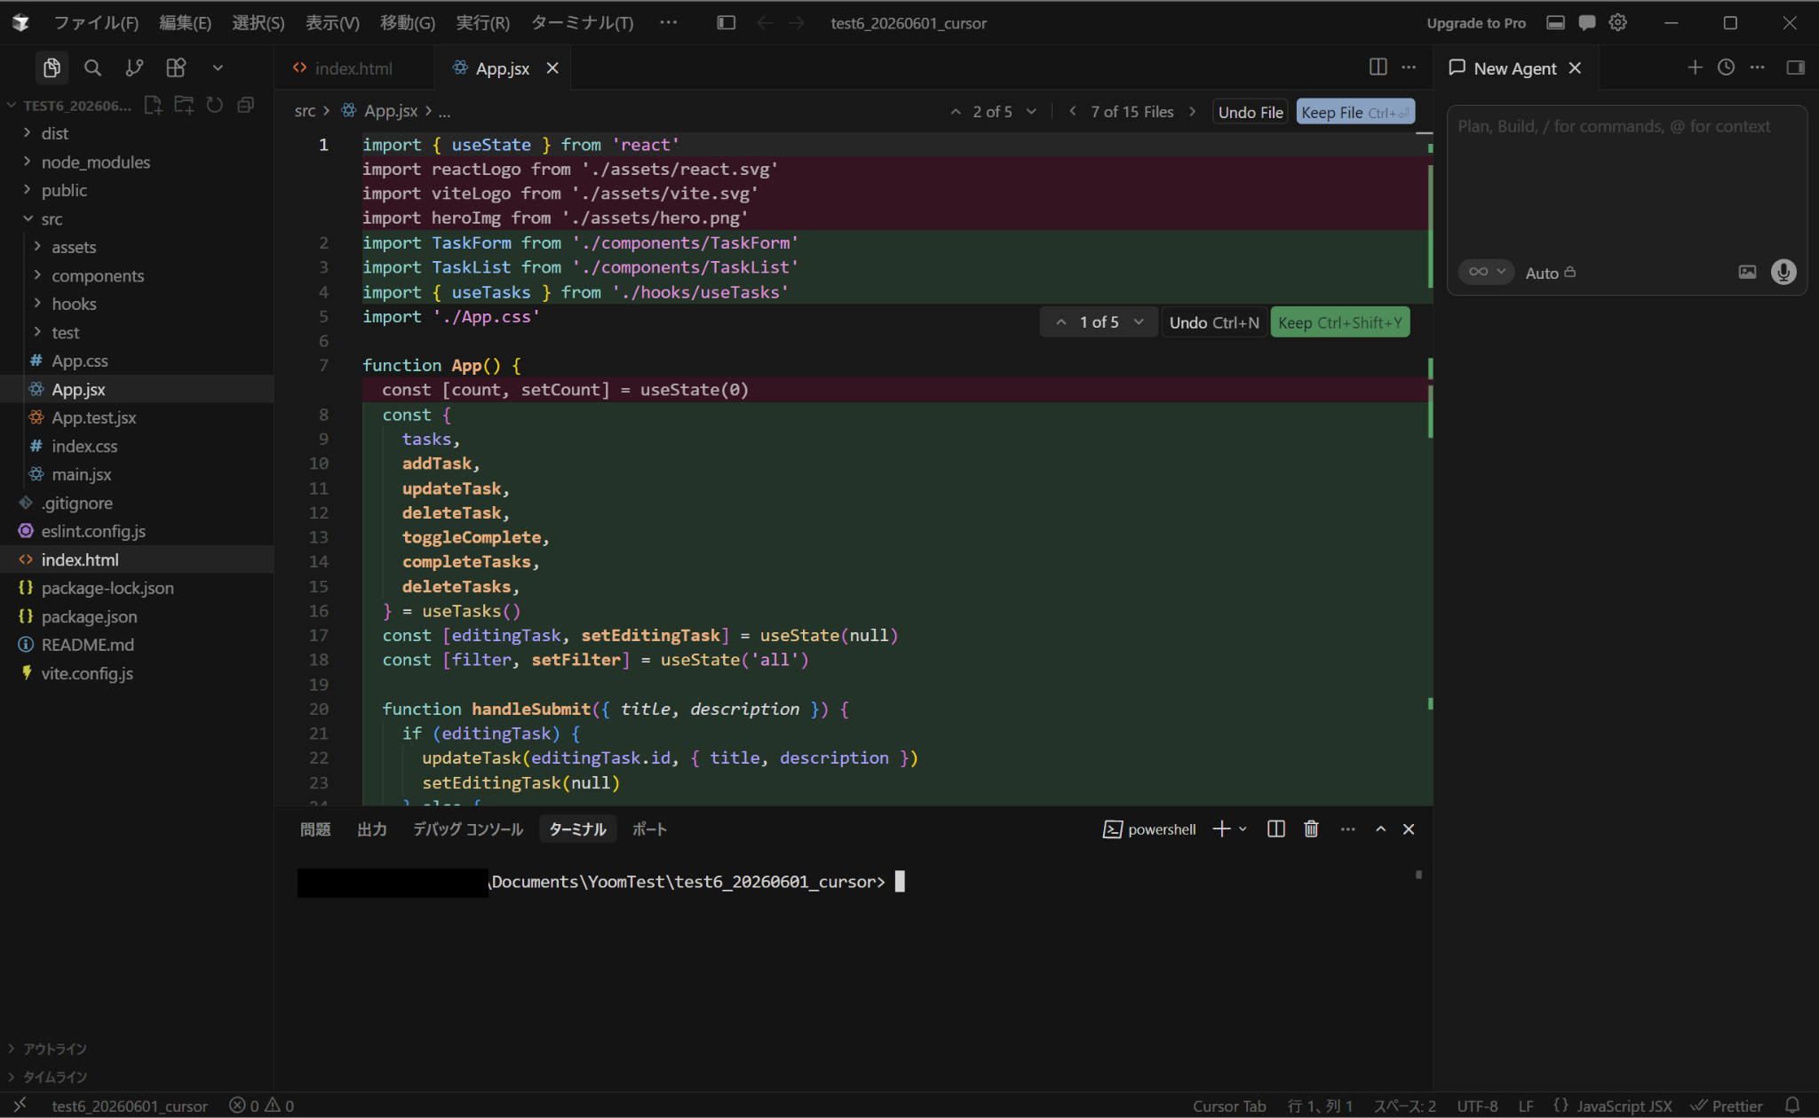
Task: Toggle the bottom panel layout icon
Action: (1555, 23)
